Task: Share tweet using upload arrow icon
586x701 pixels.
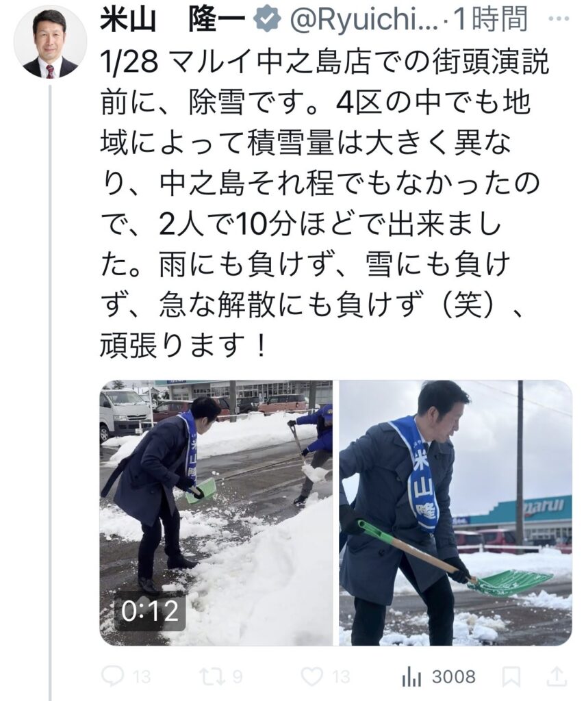Action: pyautogui.click(x=557, y=676)
